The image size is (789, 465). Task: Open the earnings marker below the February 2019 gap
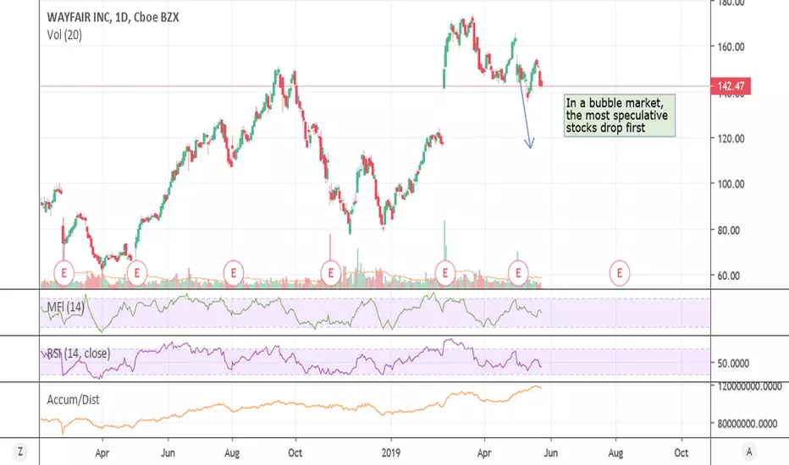[444, 273]
